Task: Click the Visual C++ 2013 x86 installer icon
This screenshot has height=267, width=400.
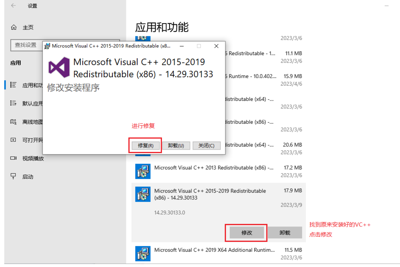Action: [143, 171]
